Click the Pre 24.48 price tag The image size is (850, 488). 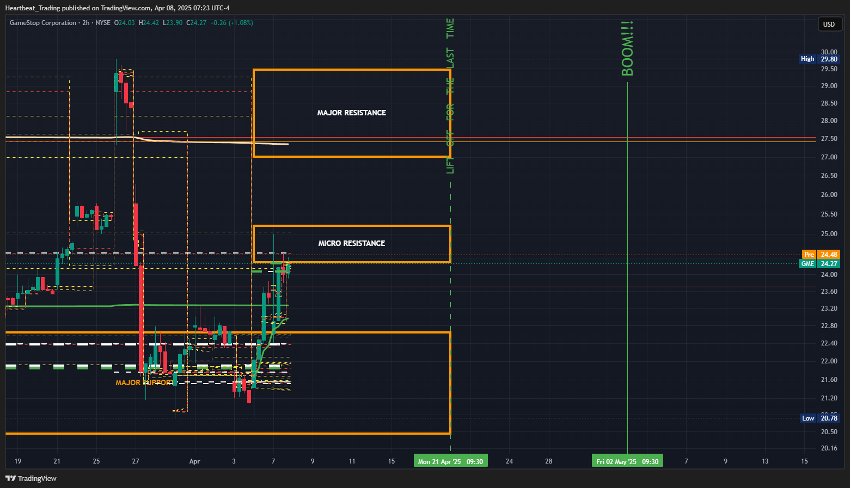click(x=821, y=254)
